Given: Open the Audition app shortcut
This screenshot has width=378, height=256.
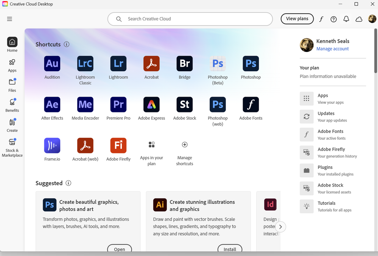Looking at the screenshot, I should [x=52, y=64].
